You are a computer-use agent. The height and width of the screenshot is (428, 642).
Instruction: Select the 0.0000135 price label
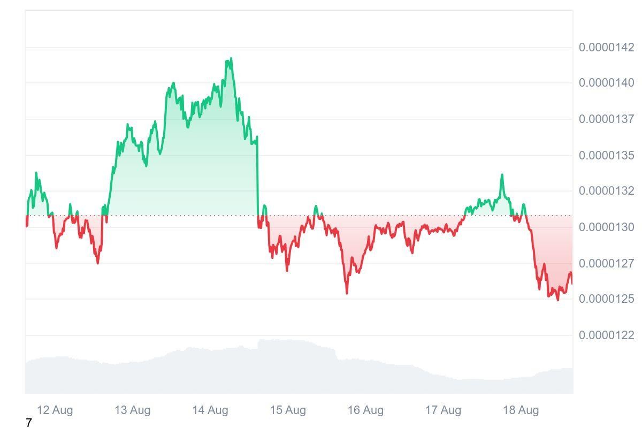coord(606,156)
